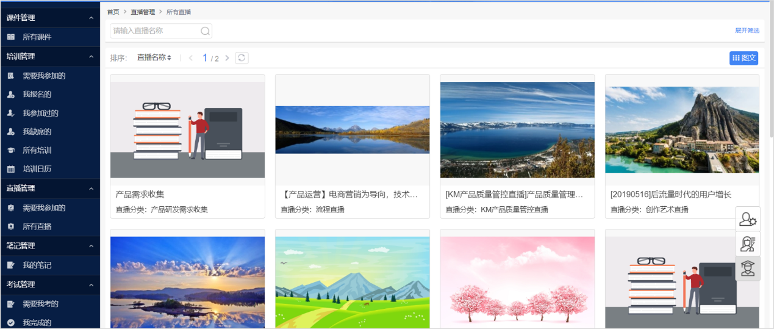Click the edit icon beside 我的笔记
774x329 pixels.
click(11, 266)
